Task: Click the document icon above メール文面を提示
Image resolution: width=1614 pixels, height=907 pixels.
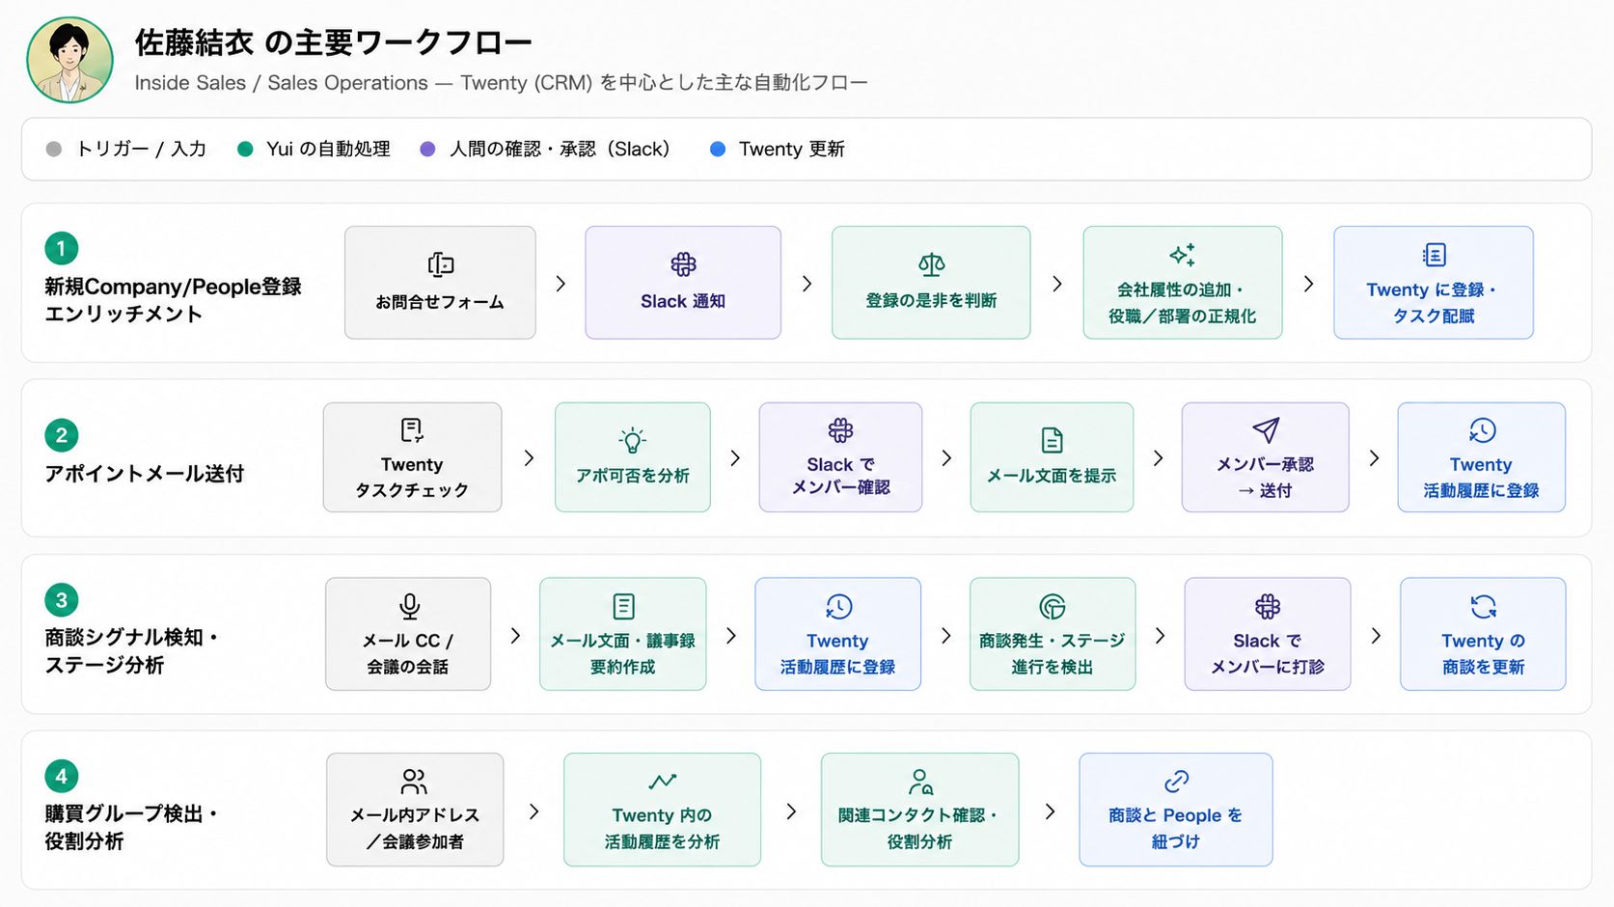Action: (1052, 440)
